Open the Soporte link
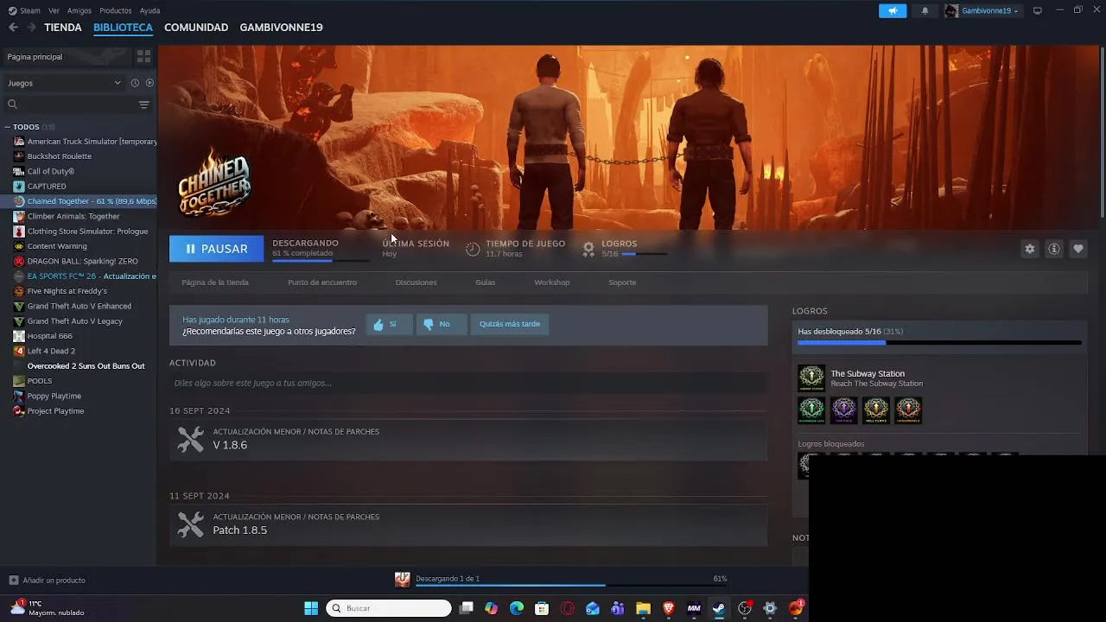Screen dimensions: 1106x622 click(x=622, y=282)
